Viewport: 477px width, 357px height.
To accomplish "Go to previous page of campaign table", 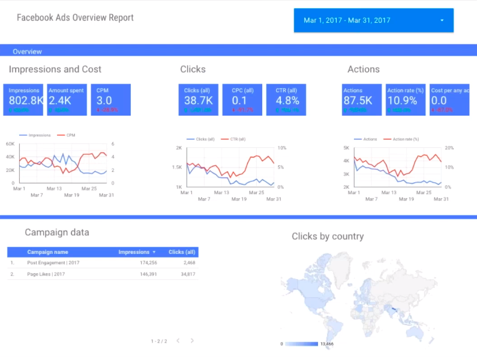I will (x=178, y=341).
